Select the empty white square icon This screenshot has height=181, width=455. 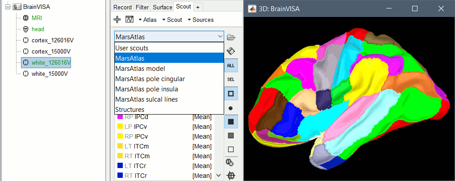tap(231, 149)
